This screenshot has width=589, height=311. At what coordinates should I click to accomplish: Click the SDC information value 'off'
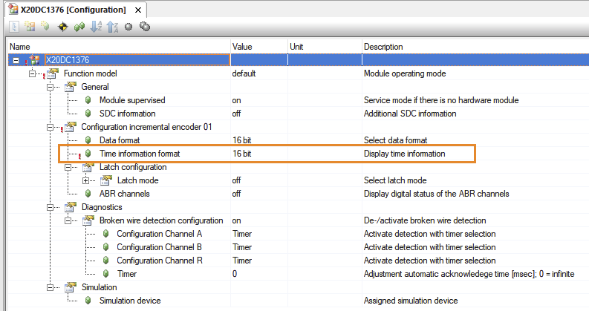[236, 114]
